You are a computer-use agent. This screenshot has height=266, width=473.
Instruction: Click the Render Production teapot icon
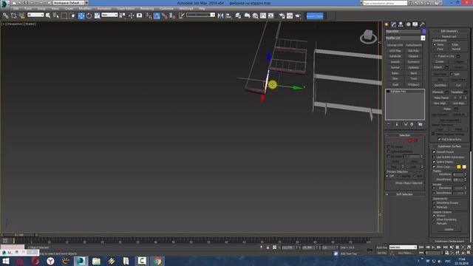[x=297, y=16]
